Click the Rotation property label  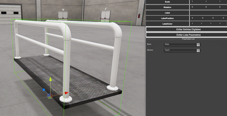(x=167, y=7)
